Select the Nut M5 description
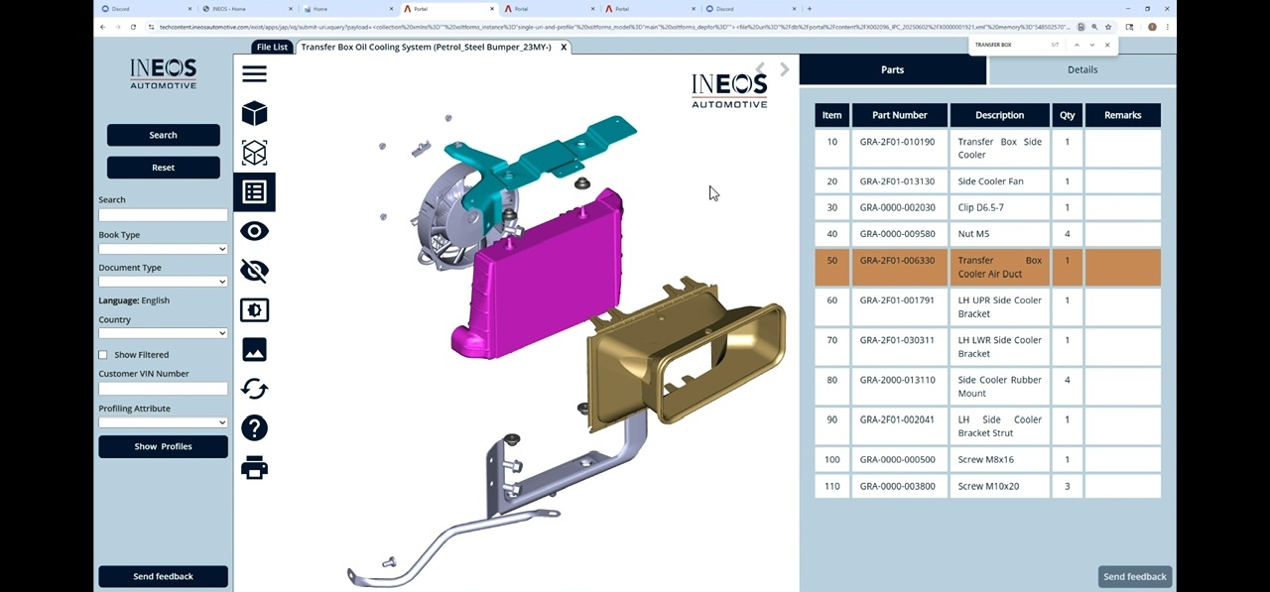The width and height of the screenshot is (1270, 592). [x=975, y=234]
